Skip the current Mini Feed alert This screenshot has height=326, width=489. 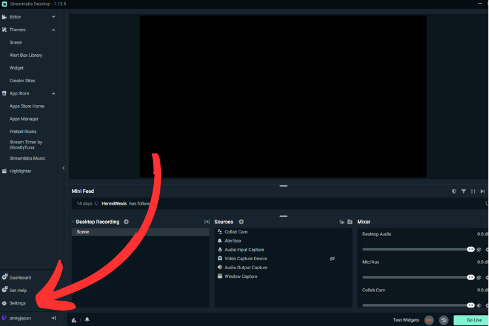click(482, 191)
